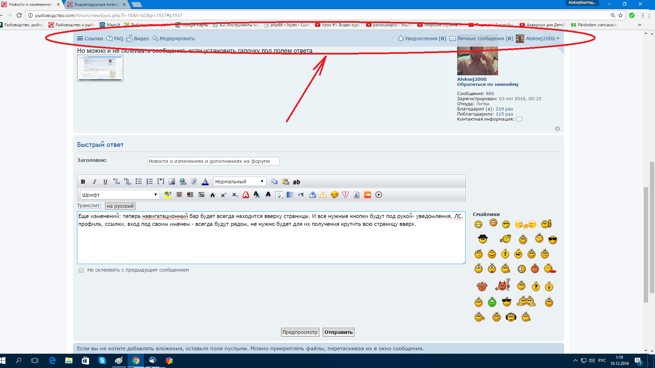Insert a URL link with the globe icon

tap(183, 182)
